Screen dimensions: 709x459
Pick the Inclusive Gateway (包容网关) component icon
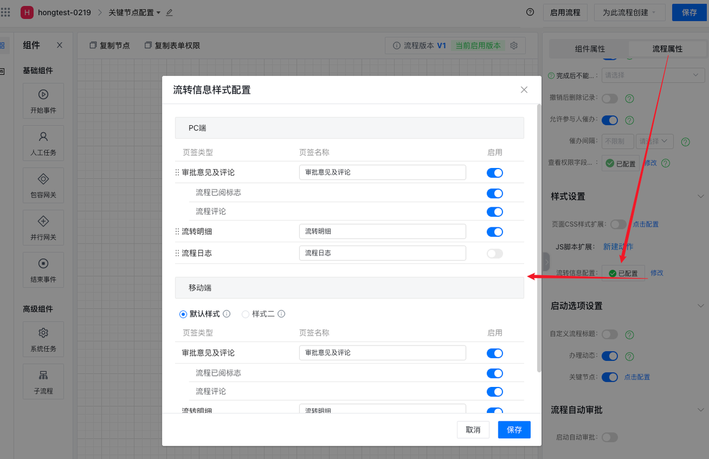43,179
